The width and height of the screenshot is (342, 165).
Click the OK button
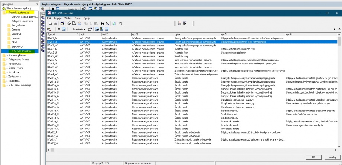[313, 157]
